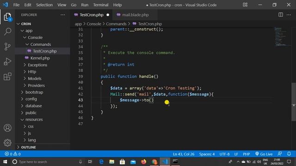Click Console in the breadcrumb path
296x166 pixels.
tap(94, 24)
